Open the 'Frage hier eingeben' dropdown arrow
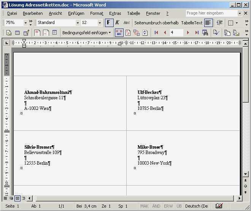This screenshot has height=211, width=251. pyautogui.click(x=240, y=13)
